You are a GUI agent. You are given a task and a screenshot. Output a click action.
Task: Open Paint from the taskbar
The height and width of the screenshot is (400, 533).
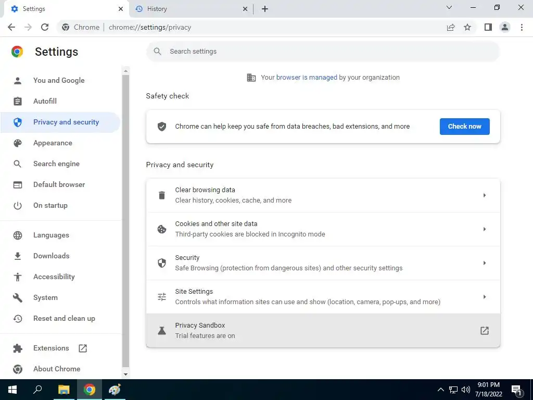115,390
